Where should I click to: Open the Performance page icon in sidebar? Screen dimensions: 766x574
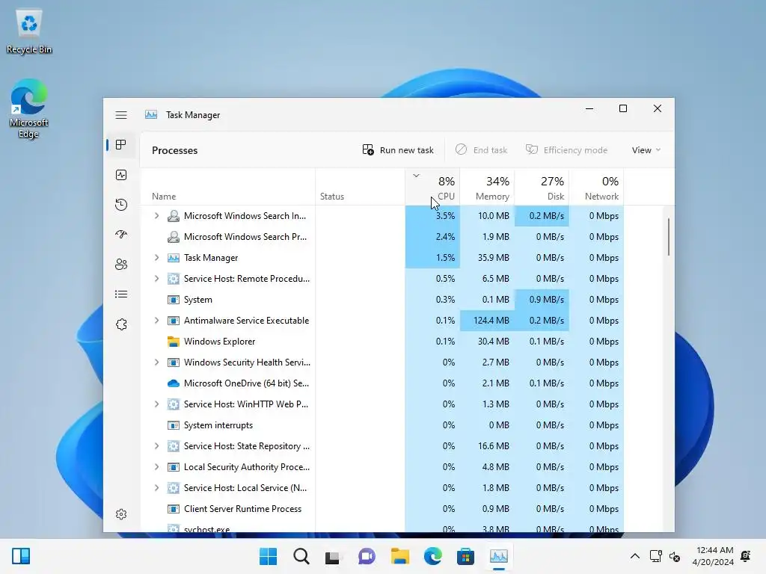pyautogui.click(x=121, y=175)
